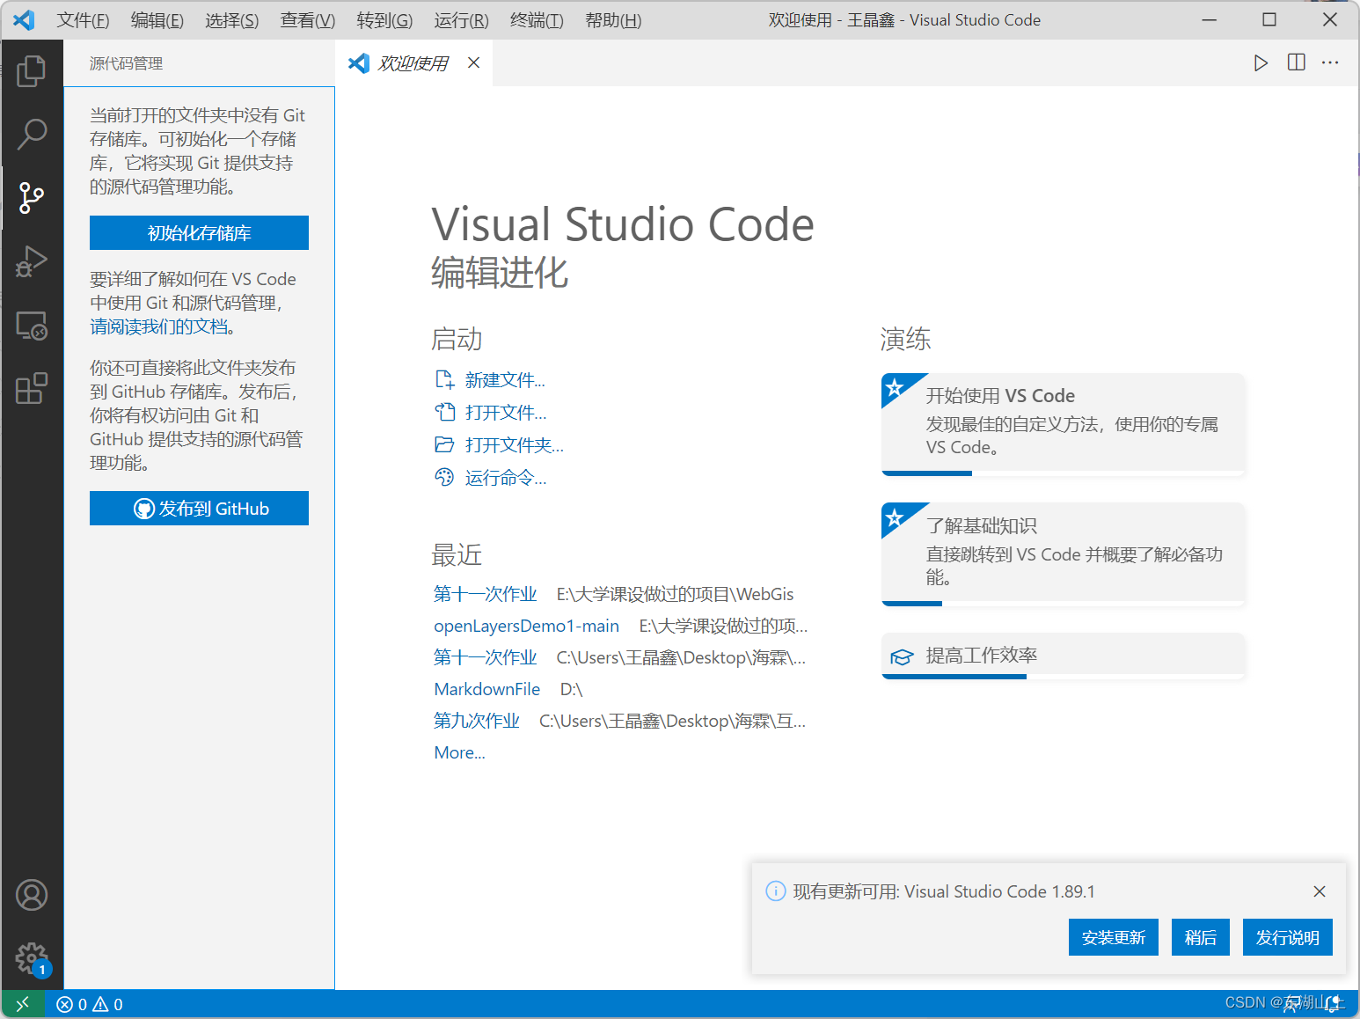The image size is (1360, 1019).
Task: Open recent 第十一次作业 from Desktop path
Action: tap(485, 657)
